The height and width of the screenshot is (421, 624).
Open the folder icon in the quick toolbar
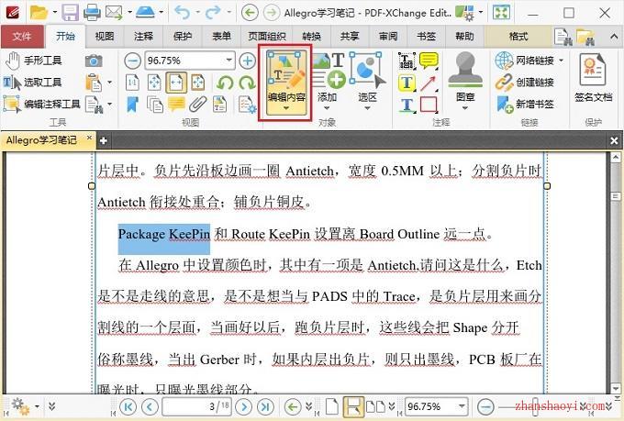coord(39,13)
